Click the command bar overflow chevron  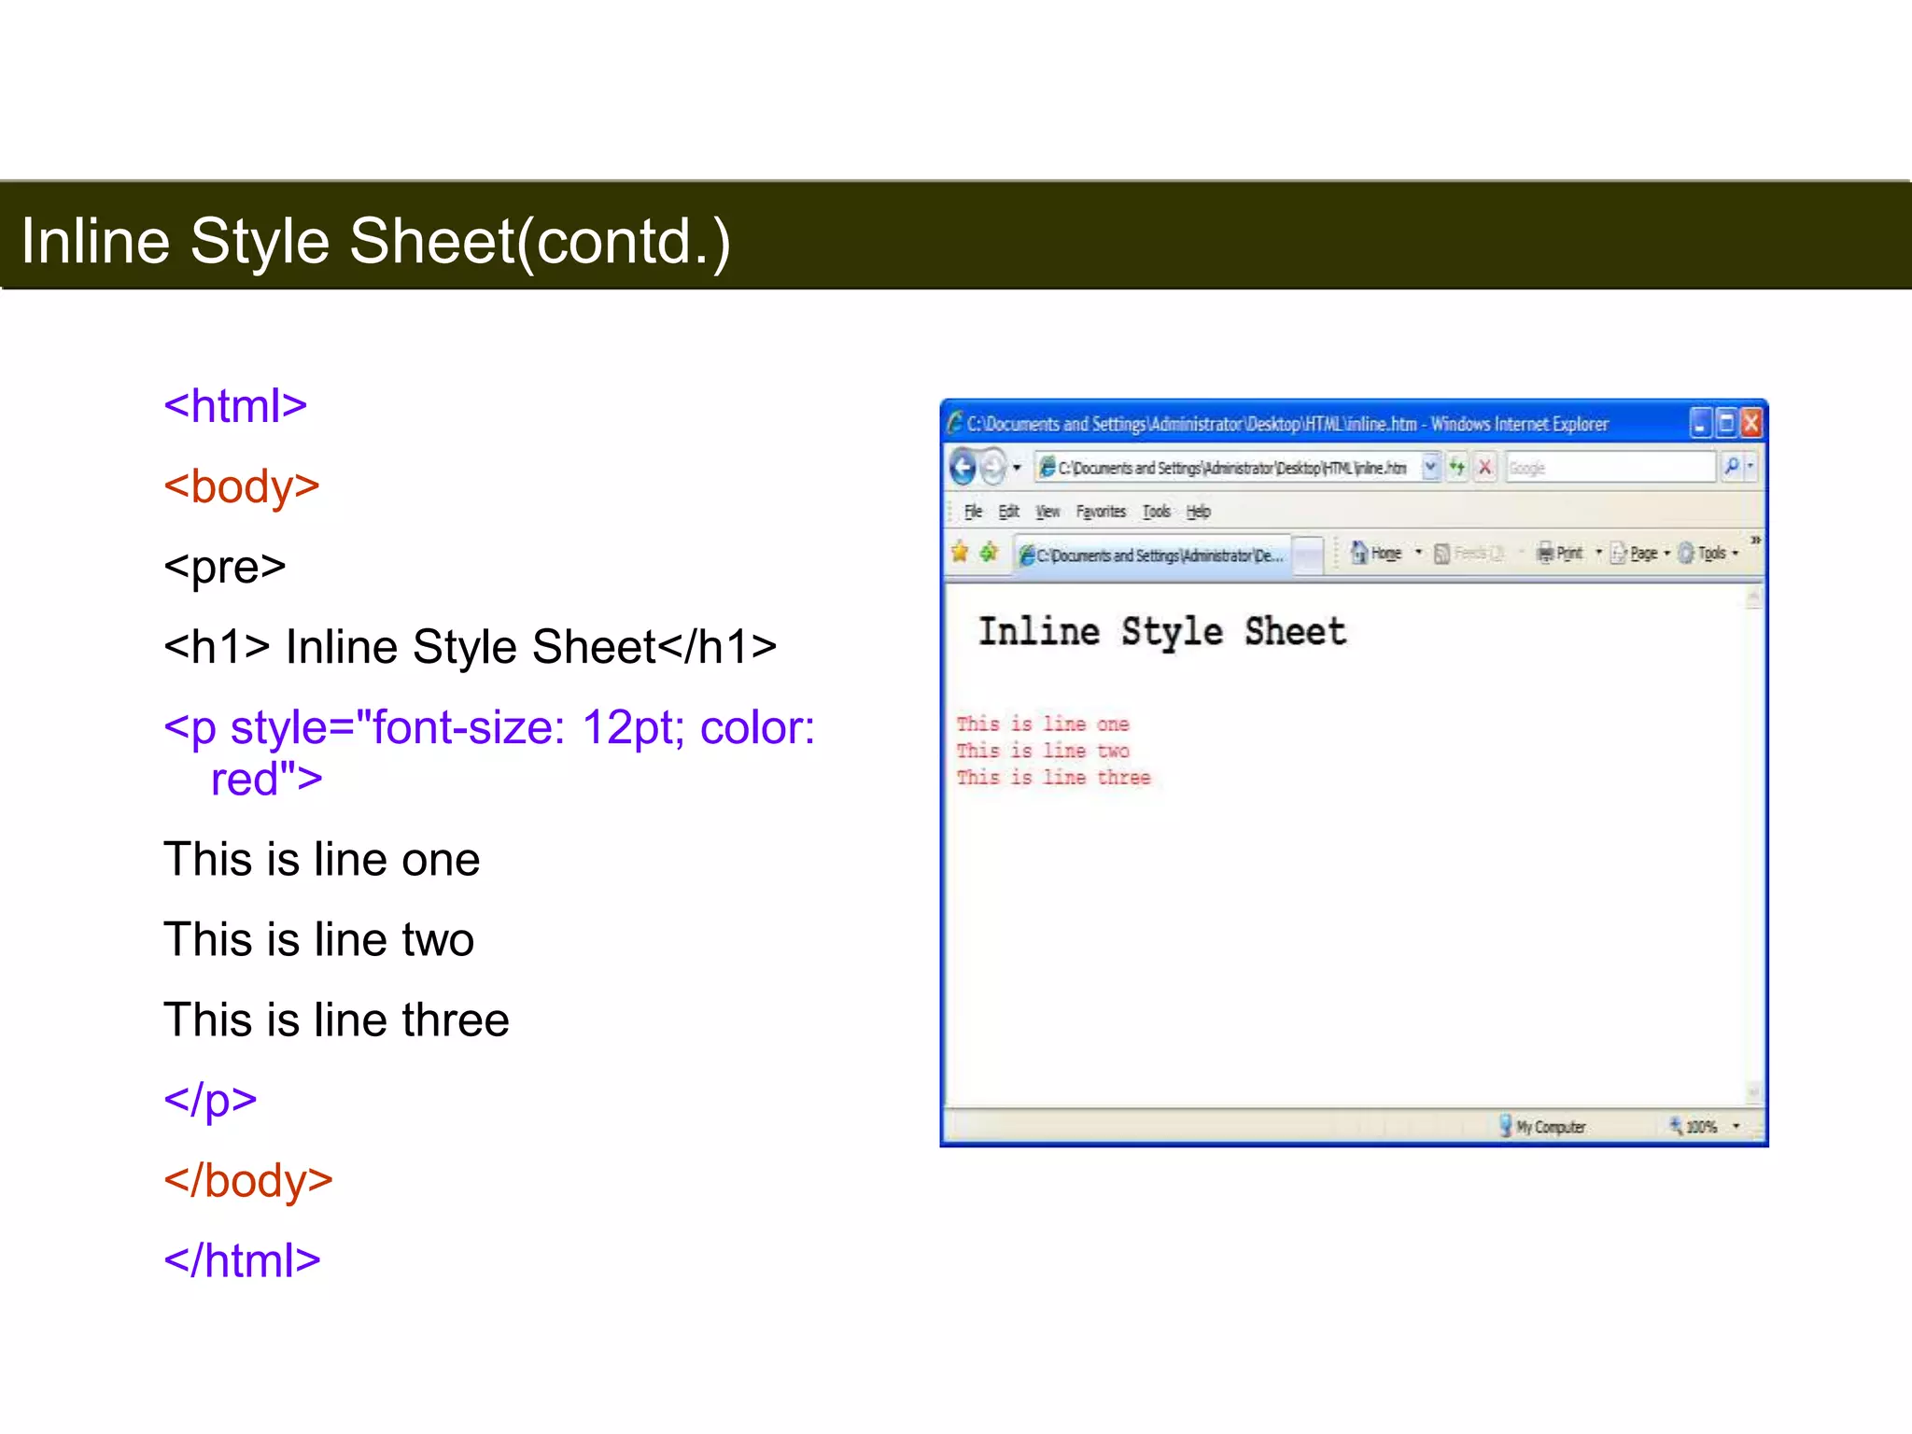point(1755,541)
